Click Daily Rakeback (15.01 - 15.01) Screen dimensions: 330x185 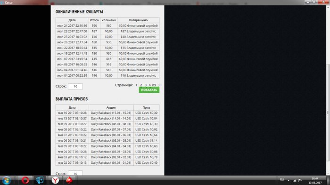(111, 113)
